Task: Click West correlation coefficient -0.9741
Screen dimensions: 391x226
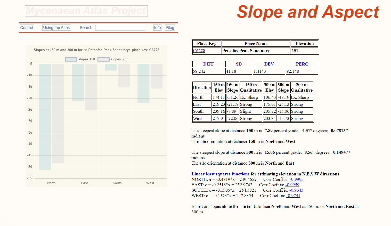Action: 293,196
